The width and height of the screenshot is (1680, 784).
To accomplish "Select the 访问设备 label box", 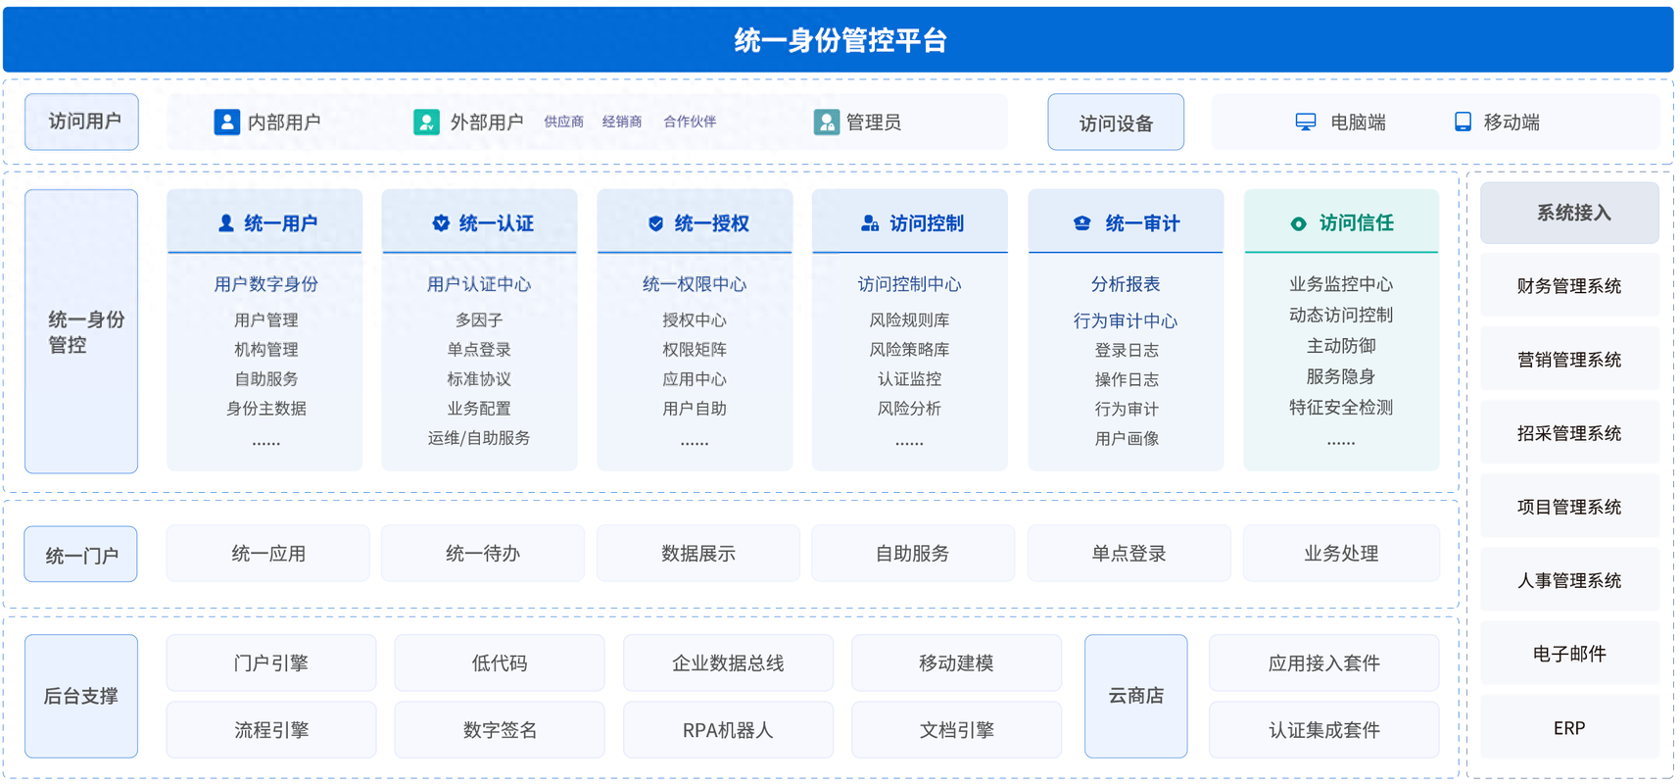I will pos(1116,122).
